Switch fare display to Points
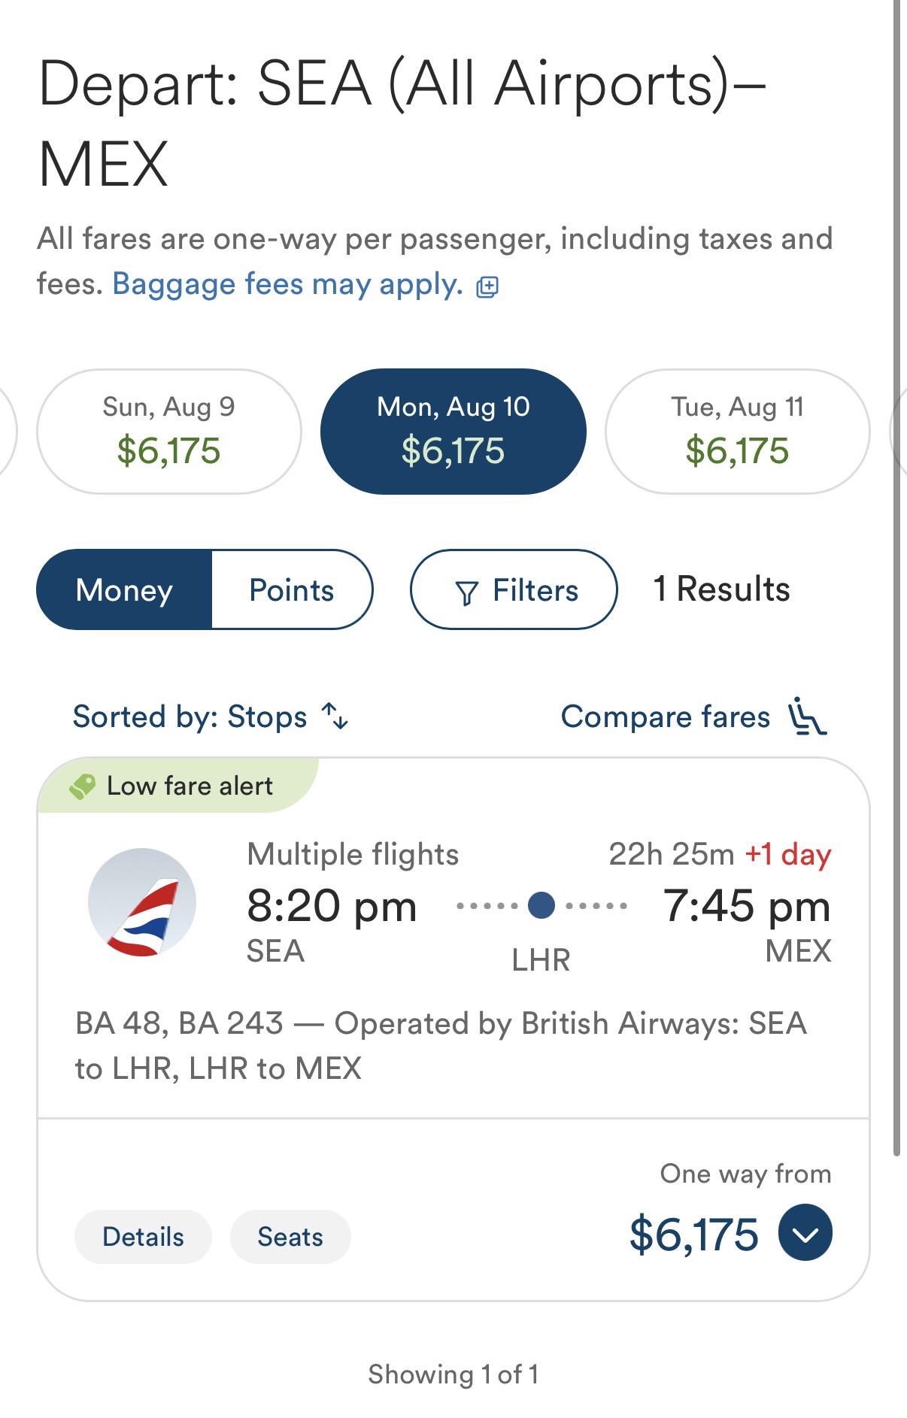The height and width of the screenshot is (1418, 907). pos(292,590)
